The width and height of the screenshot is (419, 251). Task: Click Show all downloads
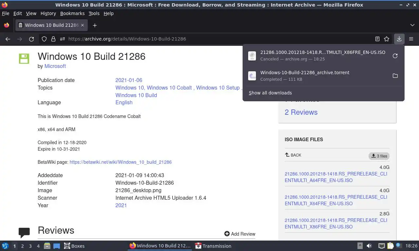pyautogui.click(x=270, y=93)
